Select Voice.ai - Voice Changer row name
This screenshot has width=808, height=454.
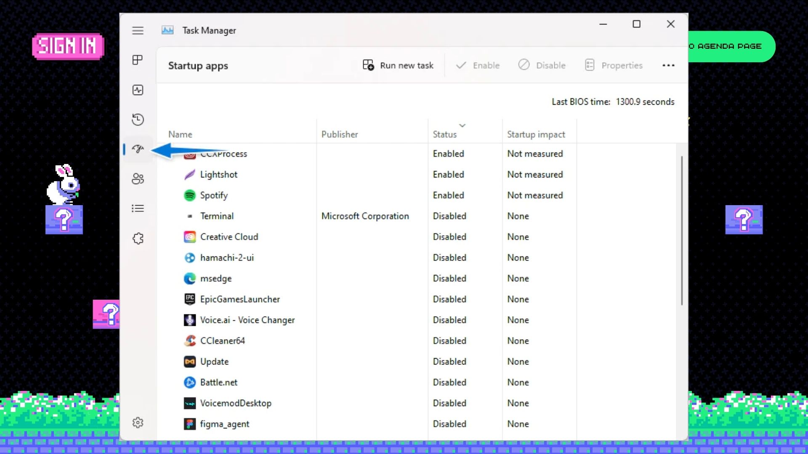(247, 320)
